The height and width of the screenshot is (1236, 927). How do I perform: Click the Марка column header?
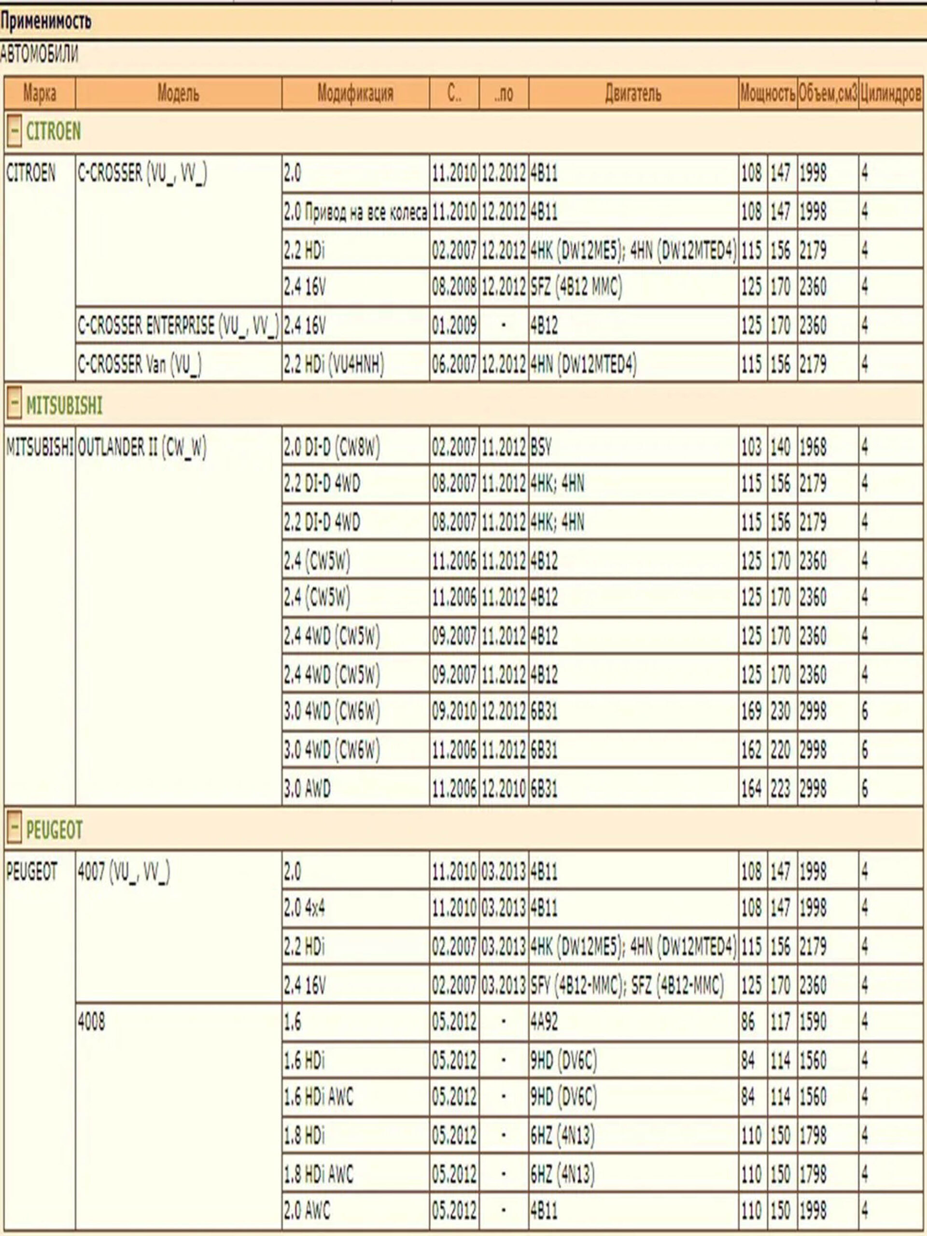(40, 93)
